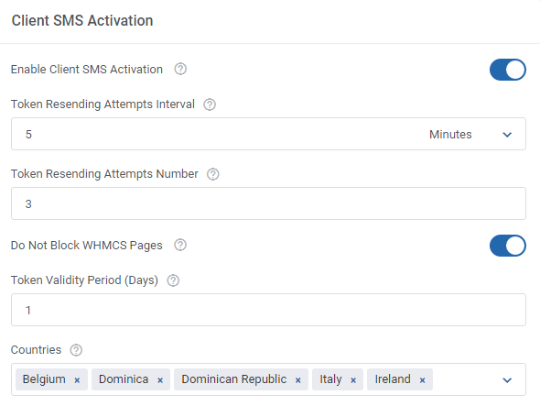Focus the Token Resending Attempts Number field
This screenshot has width=540, height=406.
click(268, 203)
